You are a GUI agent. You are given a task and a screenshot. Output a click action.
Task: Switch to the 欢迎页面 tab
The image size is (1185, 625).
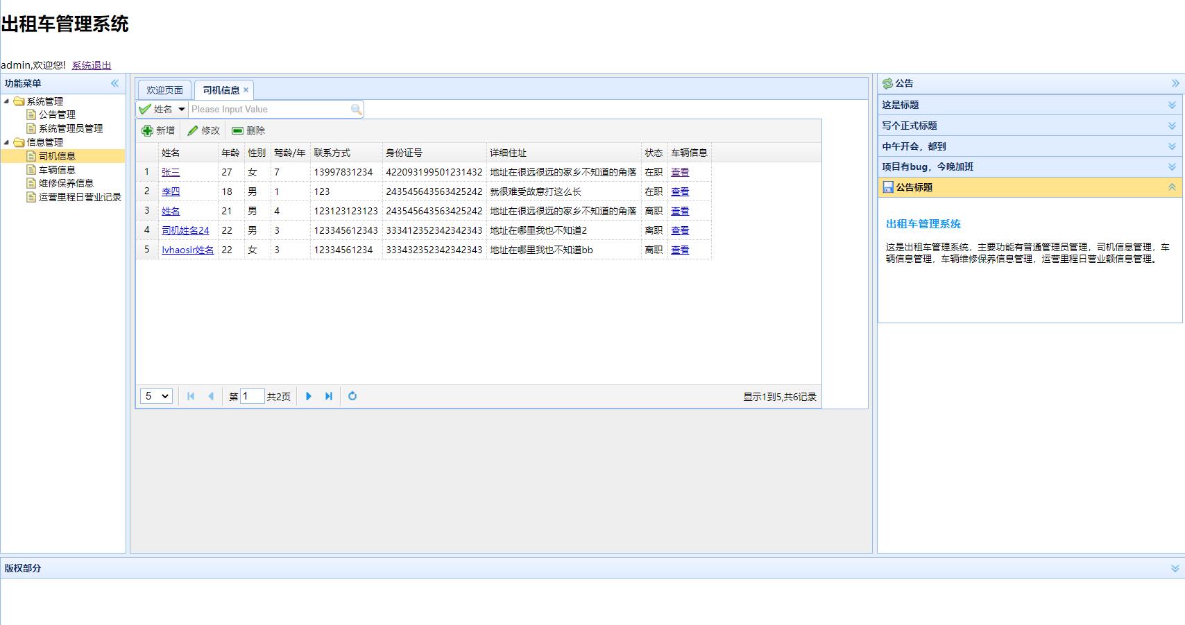tap(164, 90)
